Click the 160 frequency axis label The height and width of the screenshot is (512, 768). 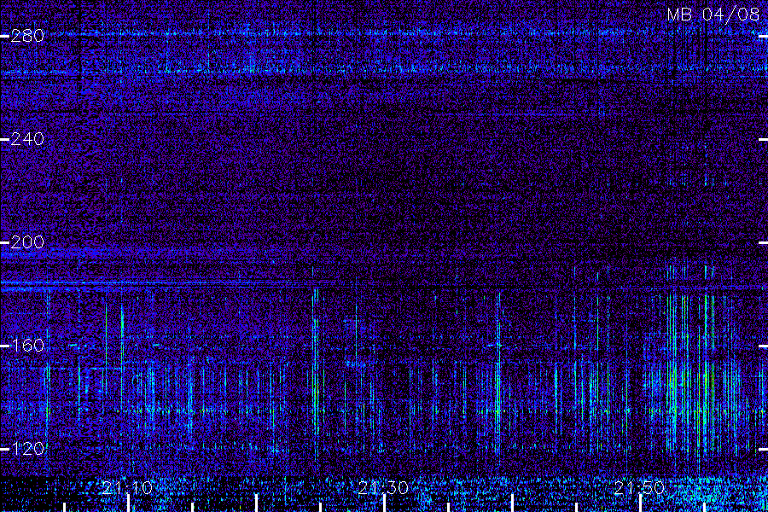pyautogui.click(x=27, y=346)
